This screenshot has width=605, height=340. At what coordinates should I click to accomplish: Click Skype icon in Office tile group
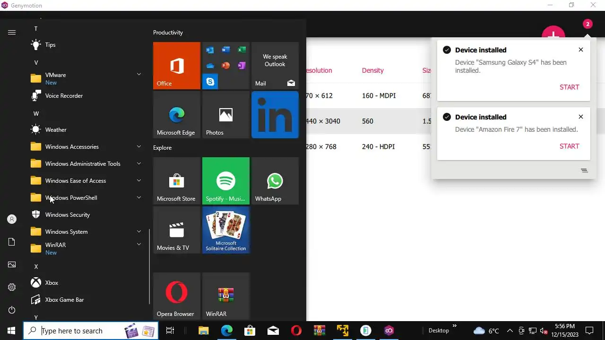point(210,82)
